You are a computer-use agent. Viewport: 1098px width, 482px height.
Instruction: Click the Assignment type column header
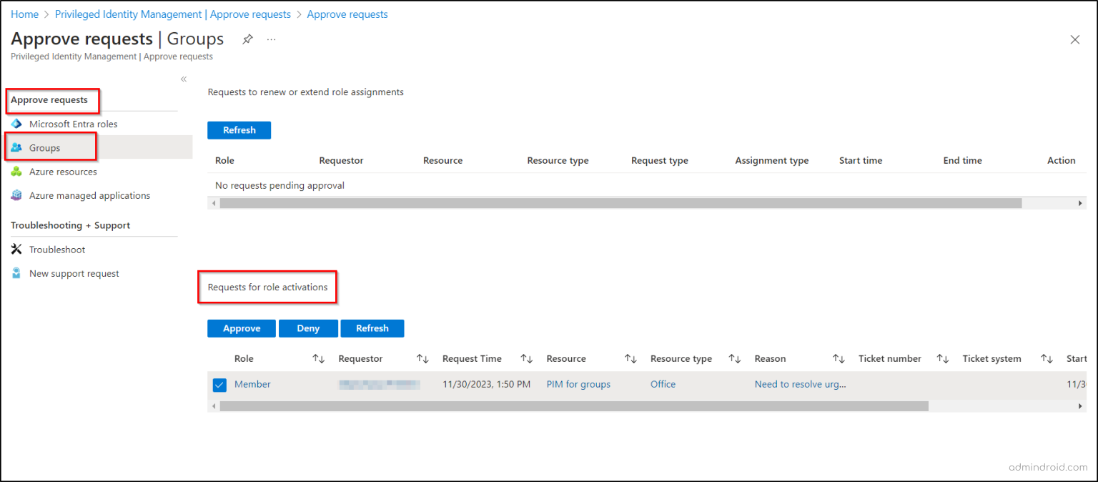pyautogui.click(x=771, y=161)
